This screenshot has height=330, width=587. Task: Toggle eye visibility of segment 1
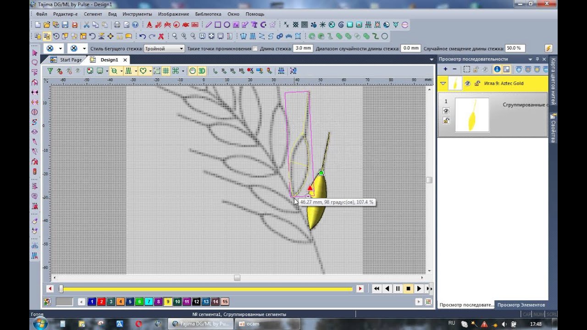(x=446, y=111)
